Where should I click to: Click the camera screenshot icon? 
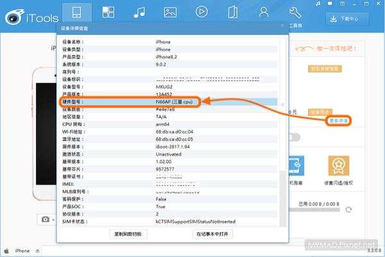click(x=45, y=219)
